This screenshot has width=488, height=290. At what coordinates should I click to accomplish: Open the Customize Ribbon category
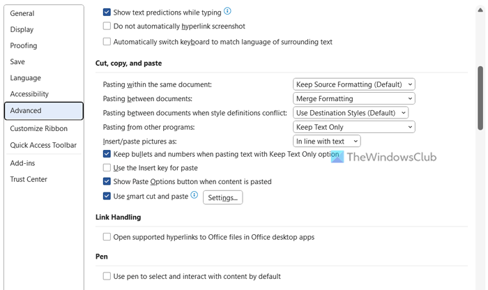click(38, 128)
